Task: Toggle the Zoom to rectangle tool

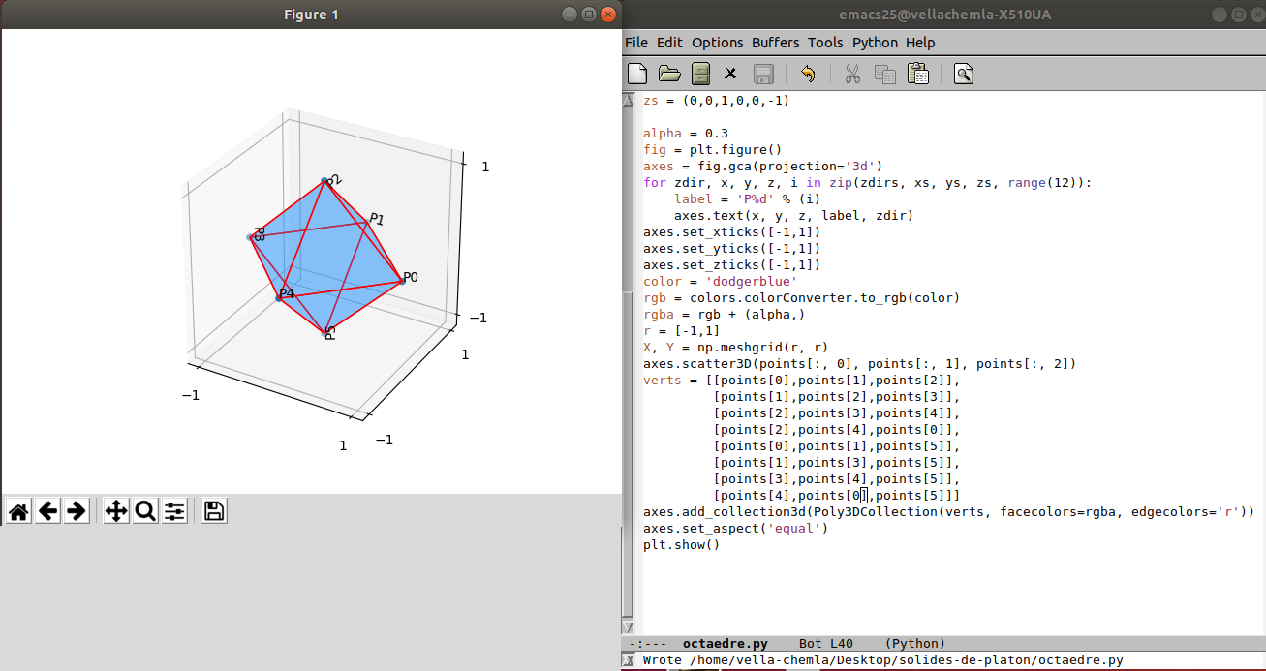Action: pyautogui.click(x=145, y=511)
